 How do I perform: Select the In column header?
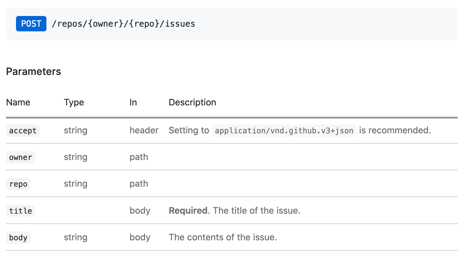133,102
